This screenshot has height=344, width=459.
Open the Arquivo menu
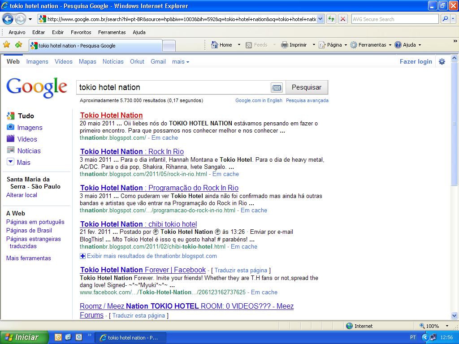tap(17, 32)
